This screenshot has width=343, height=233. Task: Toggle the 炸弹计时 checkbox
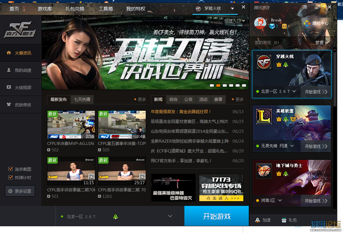coord(10,177)
